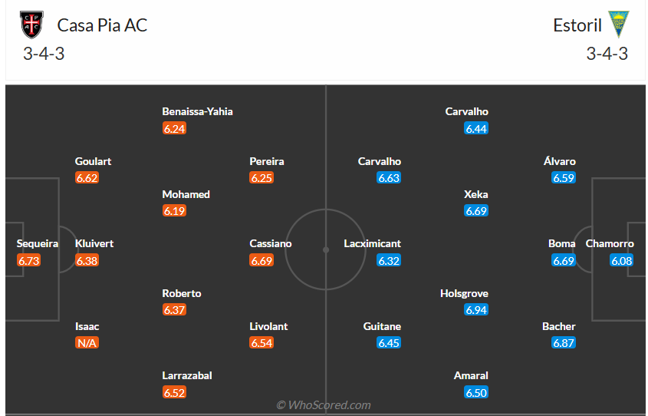Click Goulart's 6.62 rating badge
Image resolution: width=648 pixels, height=416 pixels.
click(87, 178)
